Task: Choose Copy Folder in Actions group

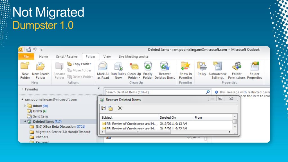Action: click(x=79, y=64)
